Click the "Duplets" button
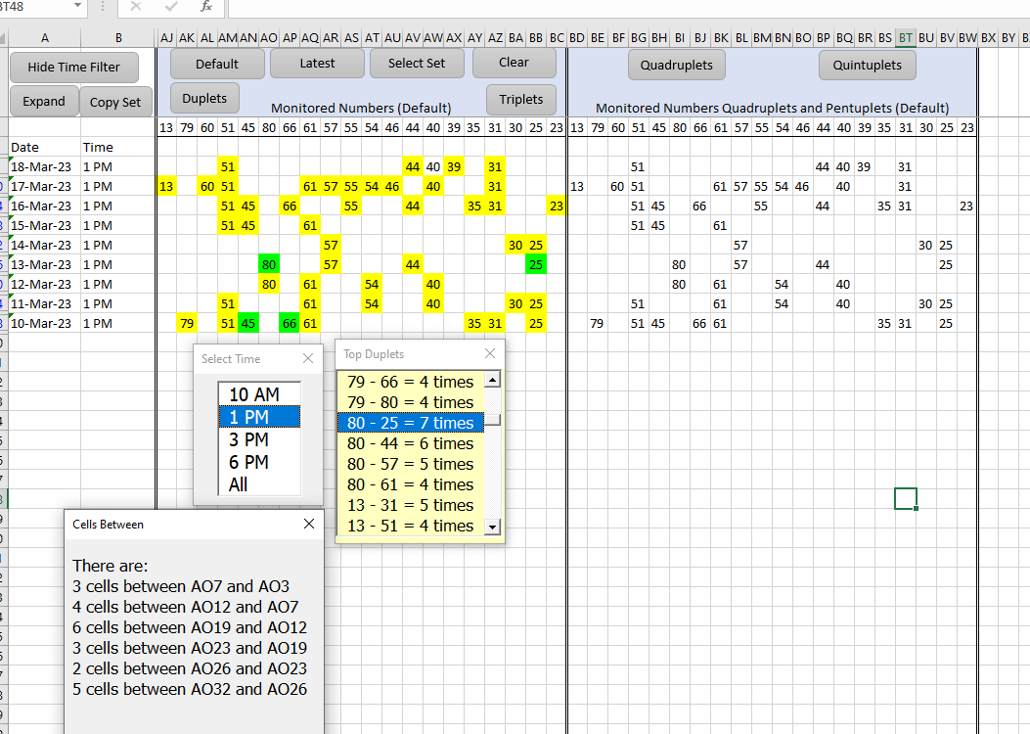Image resolution: width=1030 pixels, height=734 pixels. [x=203, y=99]
